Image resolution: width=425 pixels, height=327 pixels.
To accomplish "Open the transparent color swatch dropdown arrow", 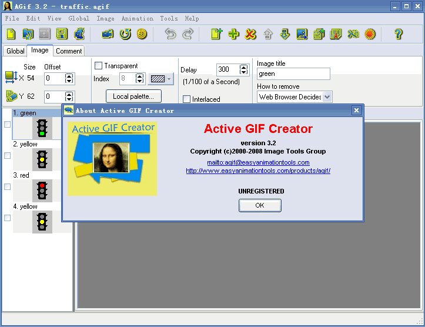I will click(x=169, y=79).
